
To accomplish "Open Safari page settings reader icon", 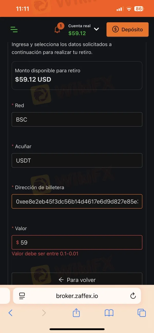I will (22, 296).
